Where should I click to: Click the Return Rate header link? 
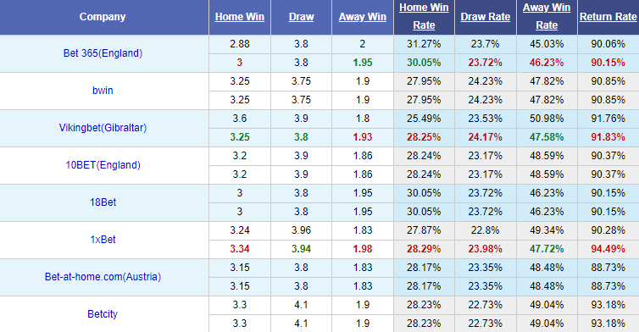[608, 17]
